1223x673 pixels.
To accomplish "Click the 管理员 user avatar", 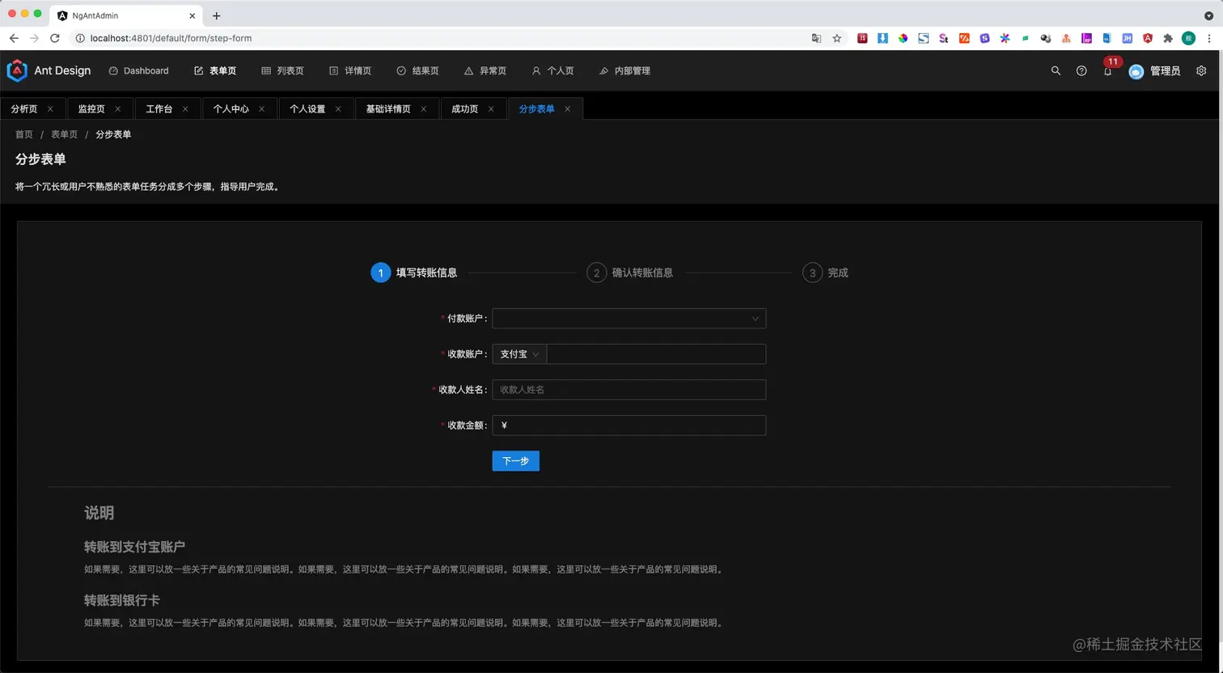I will click(1136, 72).
